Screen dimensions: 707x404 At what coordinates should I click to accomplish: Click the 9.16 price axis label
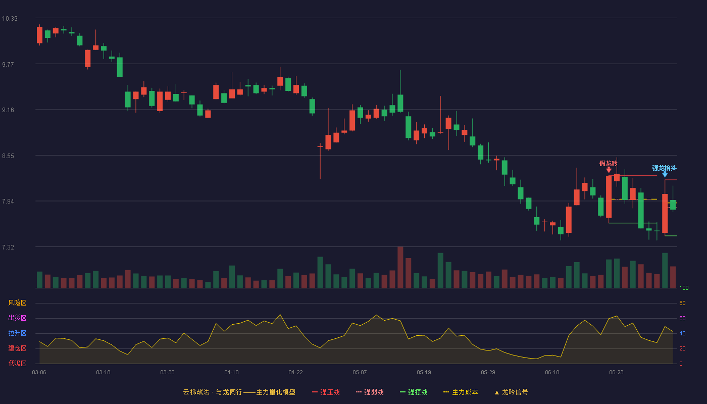pyautogui.click(x=9, y=110)
